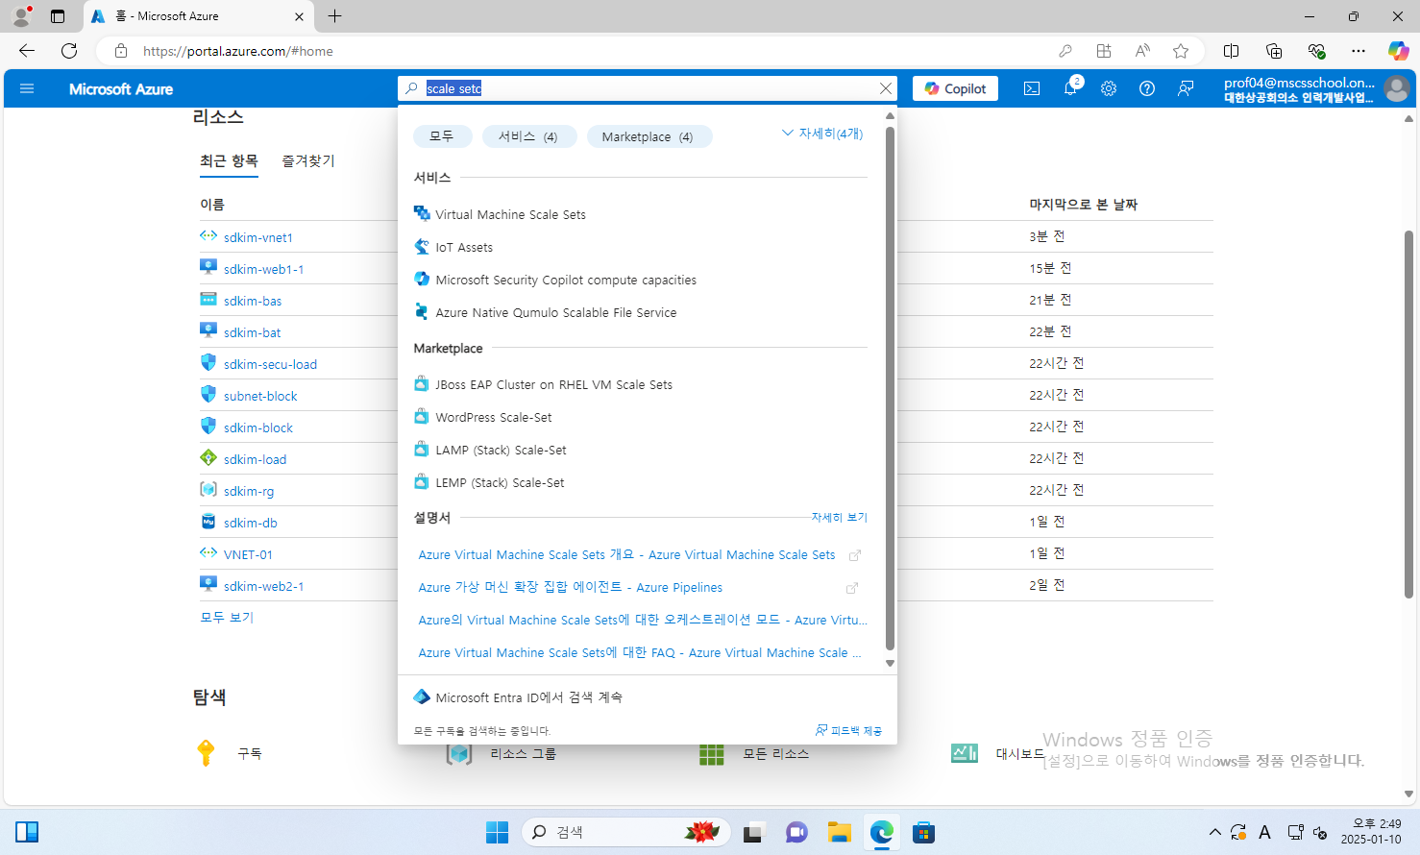Filter results by Marketplace (4)
Image resolution: width=1420 pixels, height=855 pixels.
tap(649, 136)
